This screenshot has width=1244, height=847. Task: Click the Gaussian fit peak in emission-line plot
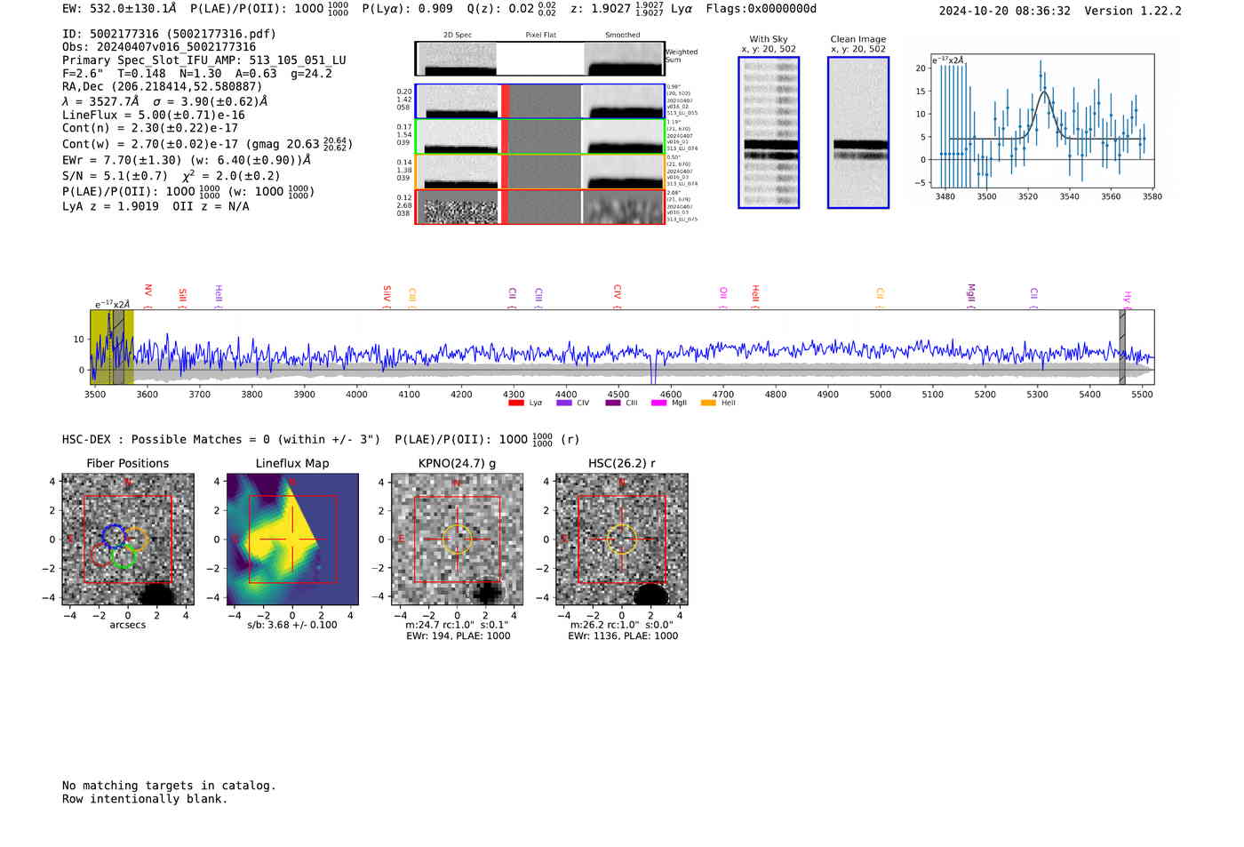(x=1045, y=92)
